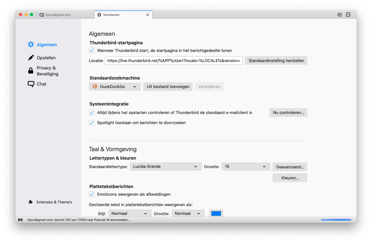Expand the Lucida Grande font dropdown

point(165,166)
